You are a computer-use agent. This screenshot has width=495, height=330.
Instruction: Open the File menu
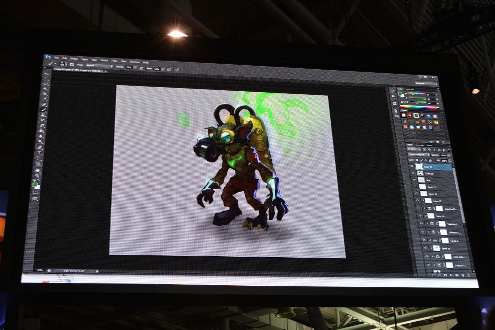(x=57, y=58)
